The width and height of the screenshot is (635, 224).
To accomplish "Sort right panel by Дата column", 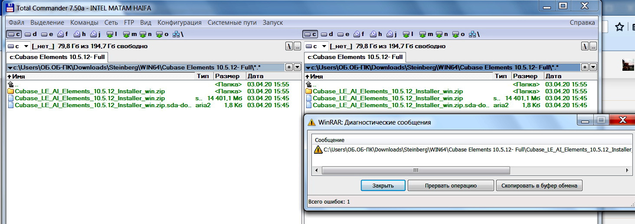I will [570, 76].
